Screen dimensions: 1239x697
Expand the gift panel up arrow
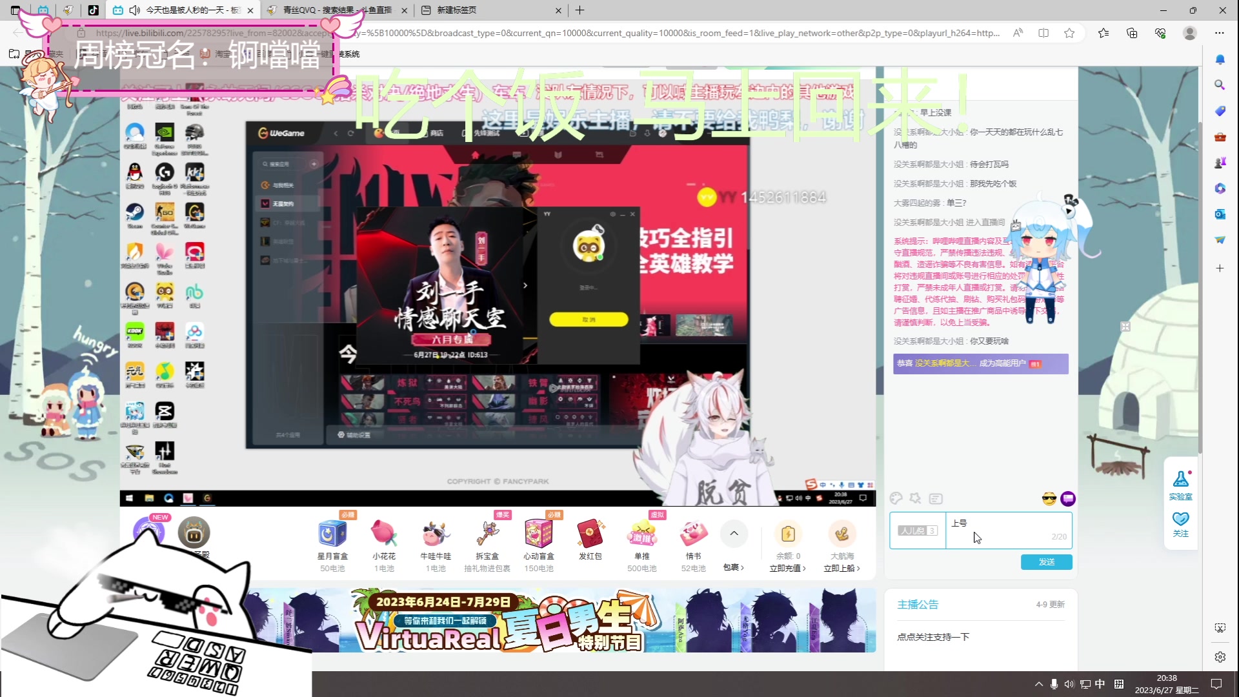pyautogui.click(x=734, y=533)
